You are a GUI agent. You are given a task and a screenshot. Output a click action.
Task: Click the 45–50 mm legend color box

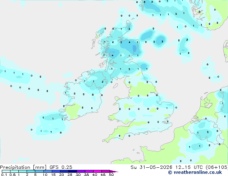pyautogui.click(x=106, y=171)
